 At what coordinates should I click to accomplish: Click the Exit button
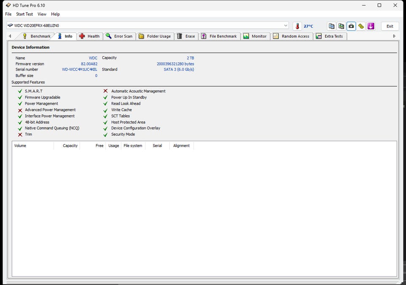(390, 26)
